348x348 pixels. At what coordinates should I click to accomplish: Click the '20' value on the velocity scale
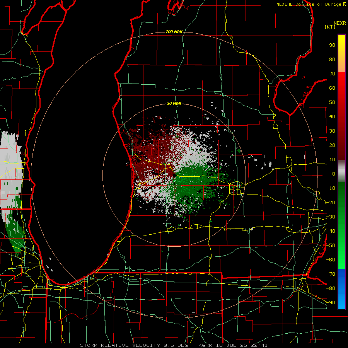[332, 145]
